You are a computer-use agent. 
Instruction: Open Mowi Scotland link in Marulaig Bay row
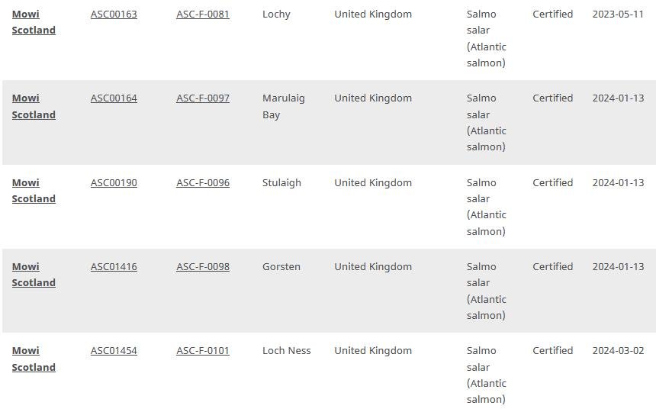point(33,106)
